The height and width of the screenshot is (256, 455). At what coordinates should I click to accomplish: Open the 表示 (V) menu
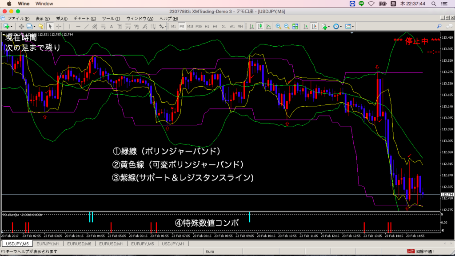[x=43, y=19]
